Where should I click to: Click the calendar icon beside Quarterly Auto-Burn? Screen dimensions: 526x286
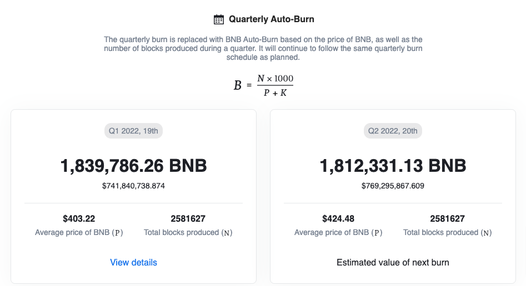coord(219,19)
